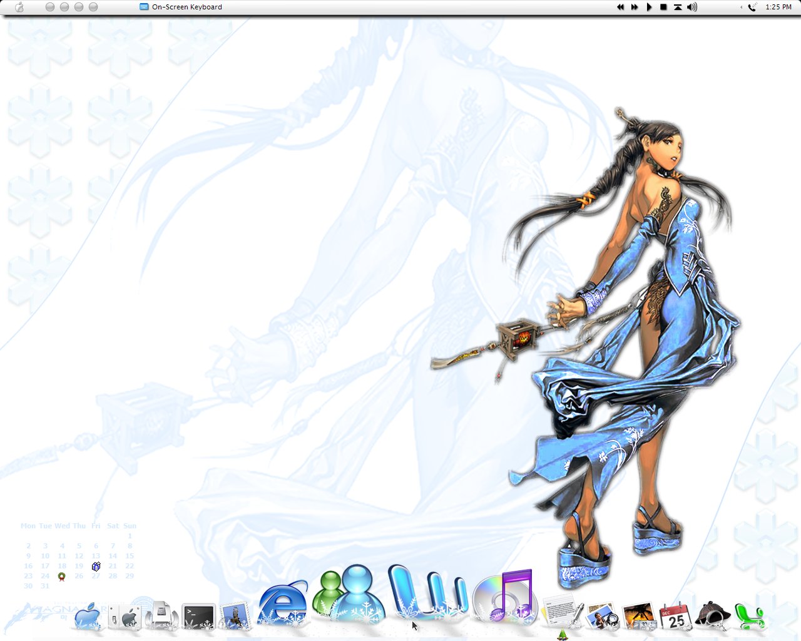Click the On-Screen Keyboard taskbar entry
Viewport: 801px width, 641px height.
[181, 7]
